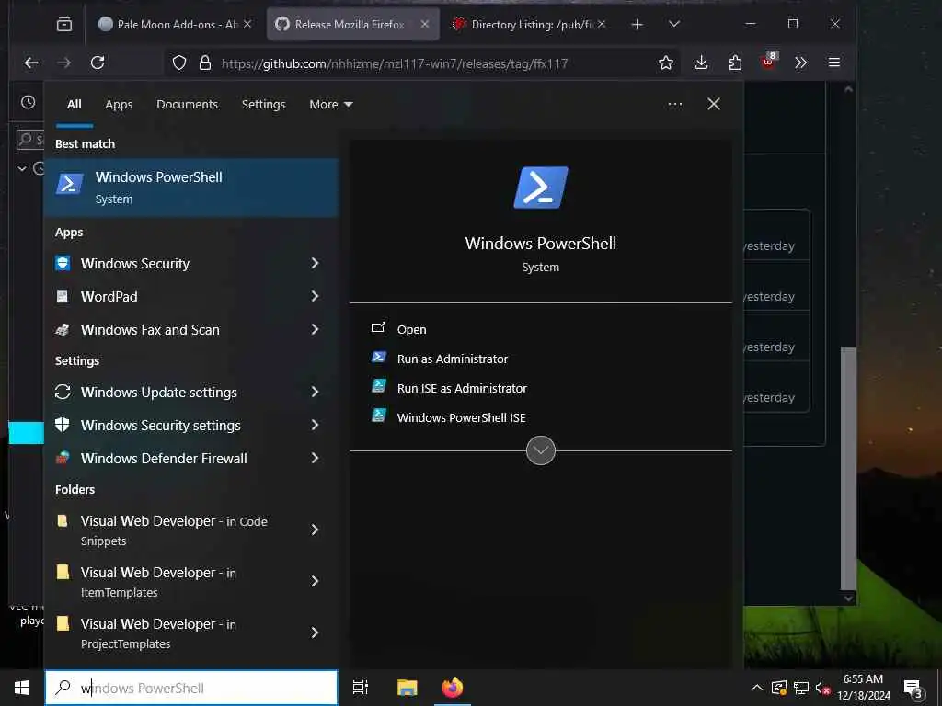
Task: Open Task View on the taskbar
Action: [x=361, y=688]
